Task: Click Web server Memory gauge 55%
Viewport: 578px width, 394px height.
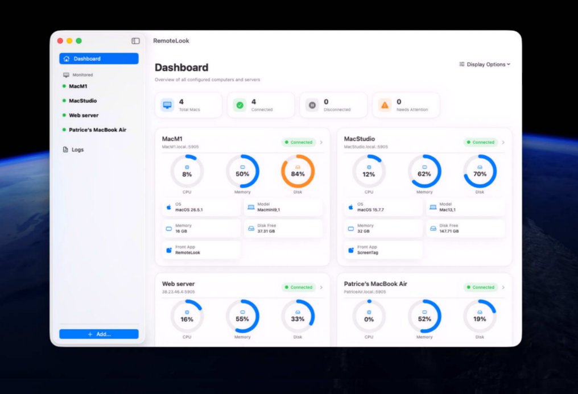Action: tap(242, 317)
